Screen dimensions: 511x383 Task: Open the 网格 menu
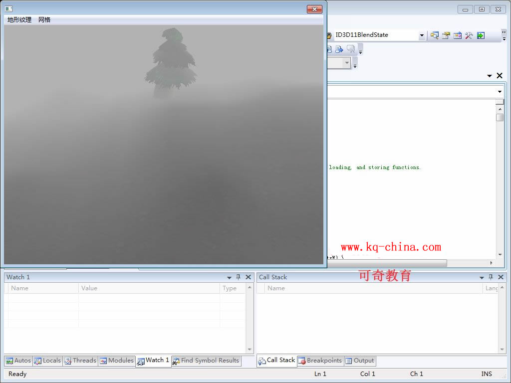(44, 20)
